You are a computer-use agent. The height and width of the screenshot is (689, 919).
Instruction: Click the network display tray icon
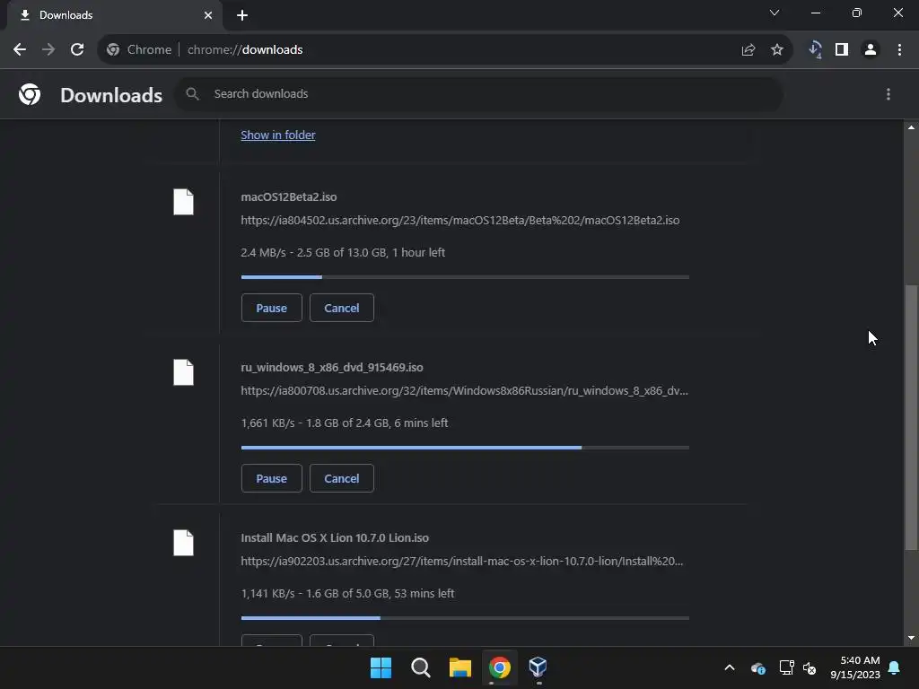click(786, 667)
